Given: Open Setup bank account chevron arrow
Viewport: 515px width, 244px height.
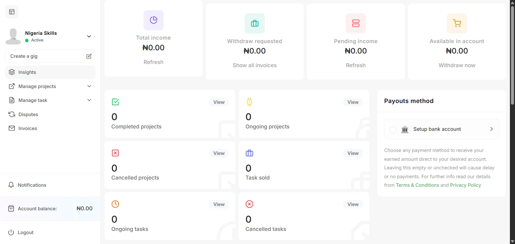Looking at the screenshot, I should 491,129.
